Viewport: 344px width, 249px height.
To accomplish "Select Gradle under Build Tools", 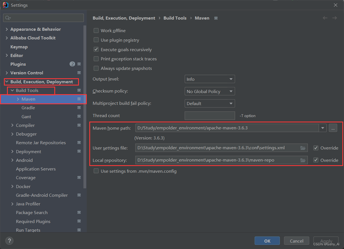I will [x=28, y=108].
